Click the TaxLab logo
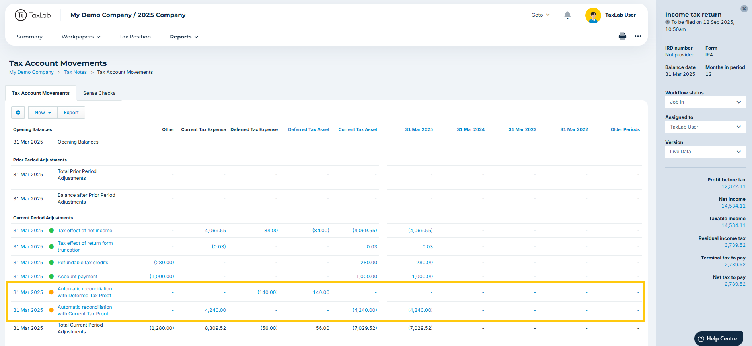Screen dimensions: 752x346 (33, 15)
